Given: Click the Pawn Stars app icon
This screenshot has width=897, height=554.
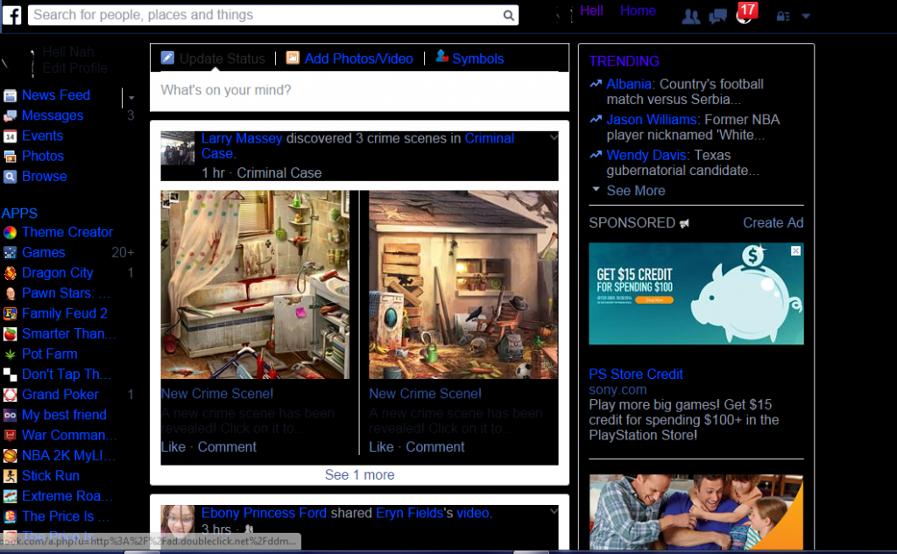Looking at the screenshot, I should coord(10,293).
